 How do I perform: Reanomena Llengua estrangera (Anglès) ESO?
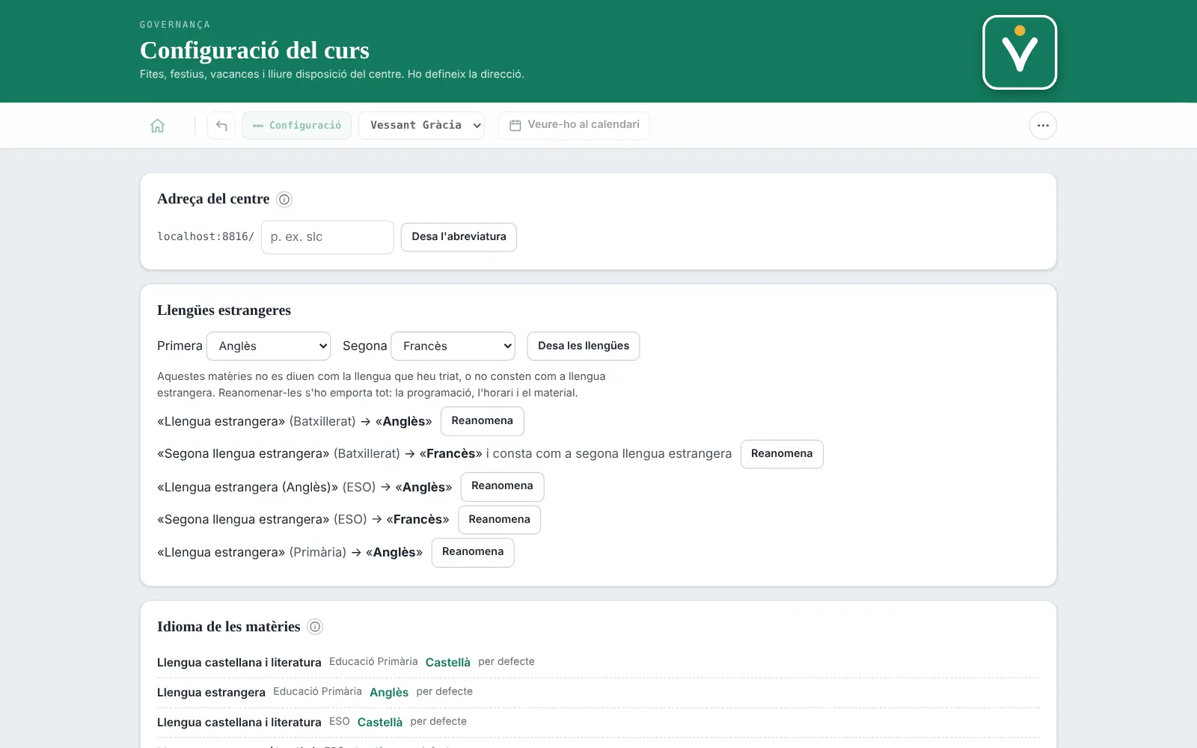pos(502,486)
